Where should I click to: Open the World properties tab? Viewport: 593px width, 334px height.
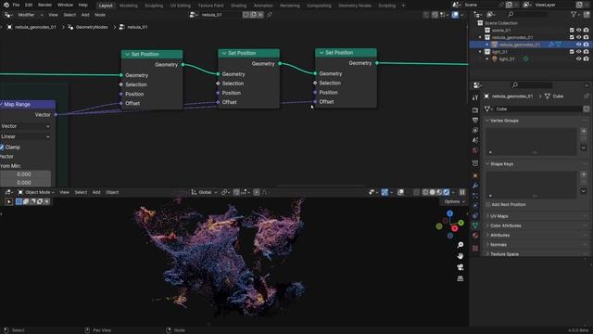click(x=475, y=150)
